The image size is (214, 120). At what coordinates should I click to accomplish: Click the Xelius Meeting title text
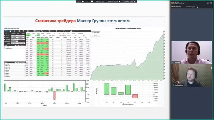tap(176, 7)
